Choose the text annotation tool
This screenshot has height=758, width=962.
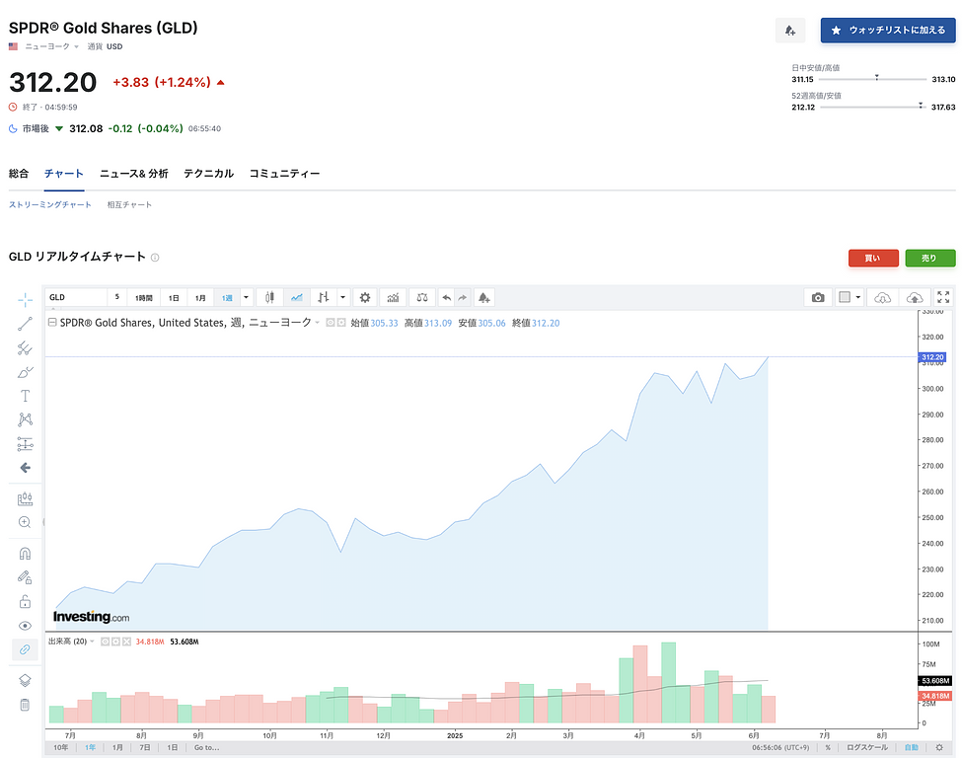pyautogui.click(x=25, y=396)
